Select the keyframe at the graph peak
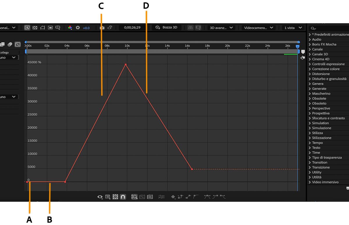The width and height of the screenshot is (349, 225). [125, 64]
